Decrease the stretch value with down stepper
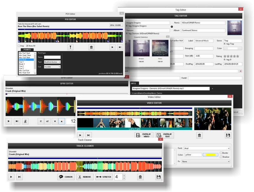The image size is (254, 192). [124, 178]
